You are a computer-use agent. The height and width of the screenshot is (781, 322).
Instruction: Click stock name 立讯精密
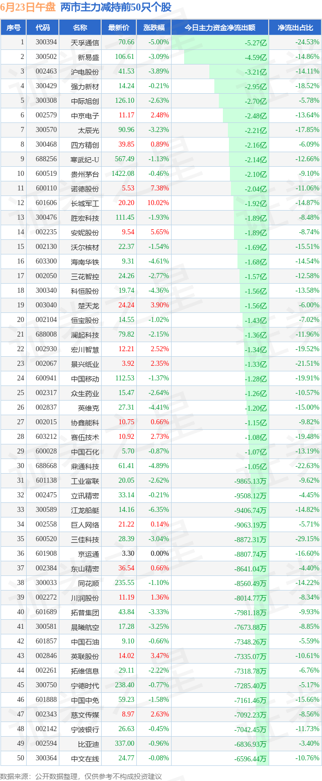[85, 495]
